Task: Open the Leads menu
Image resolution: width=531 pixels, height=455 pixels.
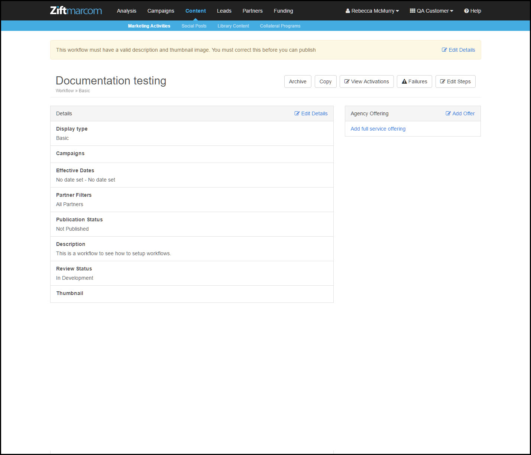Action: tap(224, 11)
